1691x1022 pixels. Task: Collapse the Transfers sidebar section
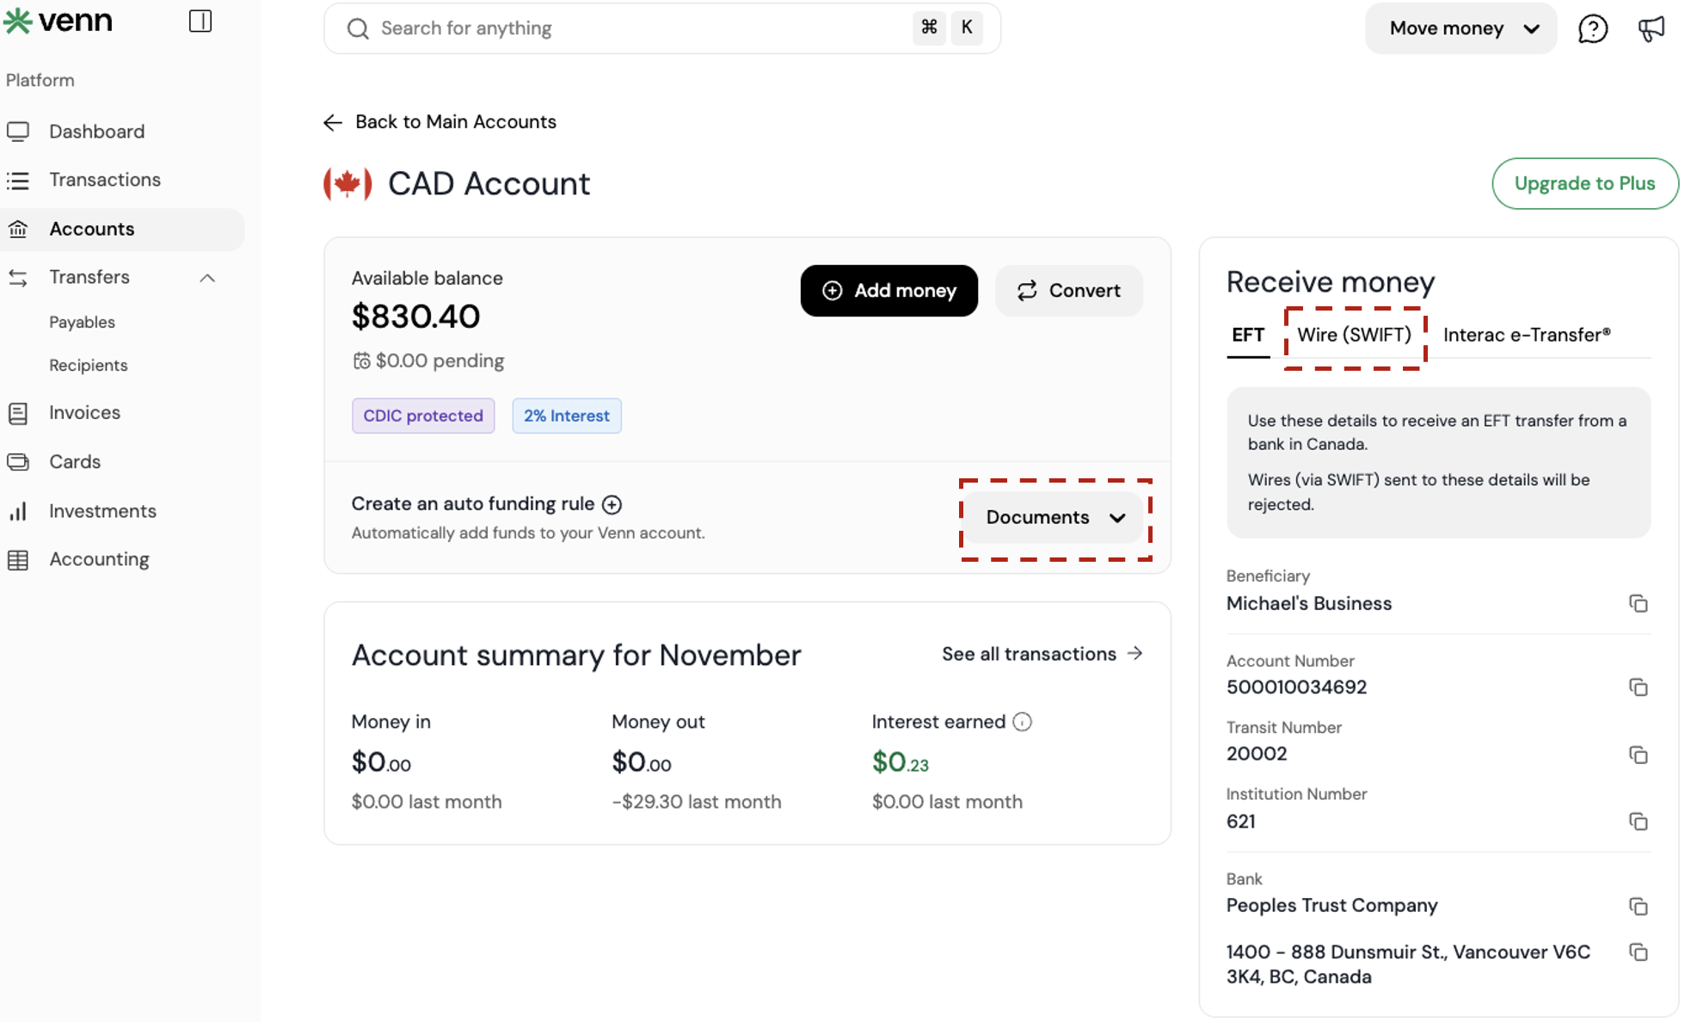coord(207,278)
